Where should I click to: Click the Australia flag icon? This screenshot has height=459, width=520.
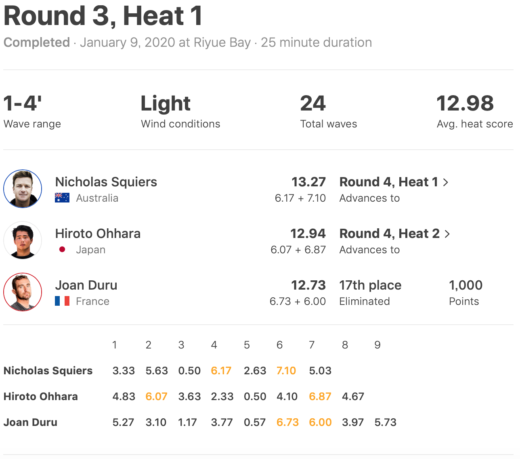click(62, 198)
